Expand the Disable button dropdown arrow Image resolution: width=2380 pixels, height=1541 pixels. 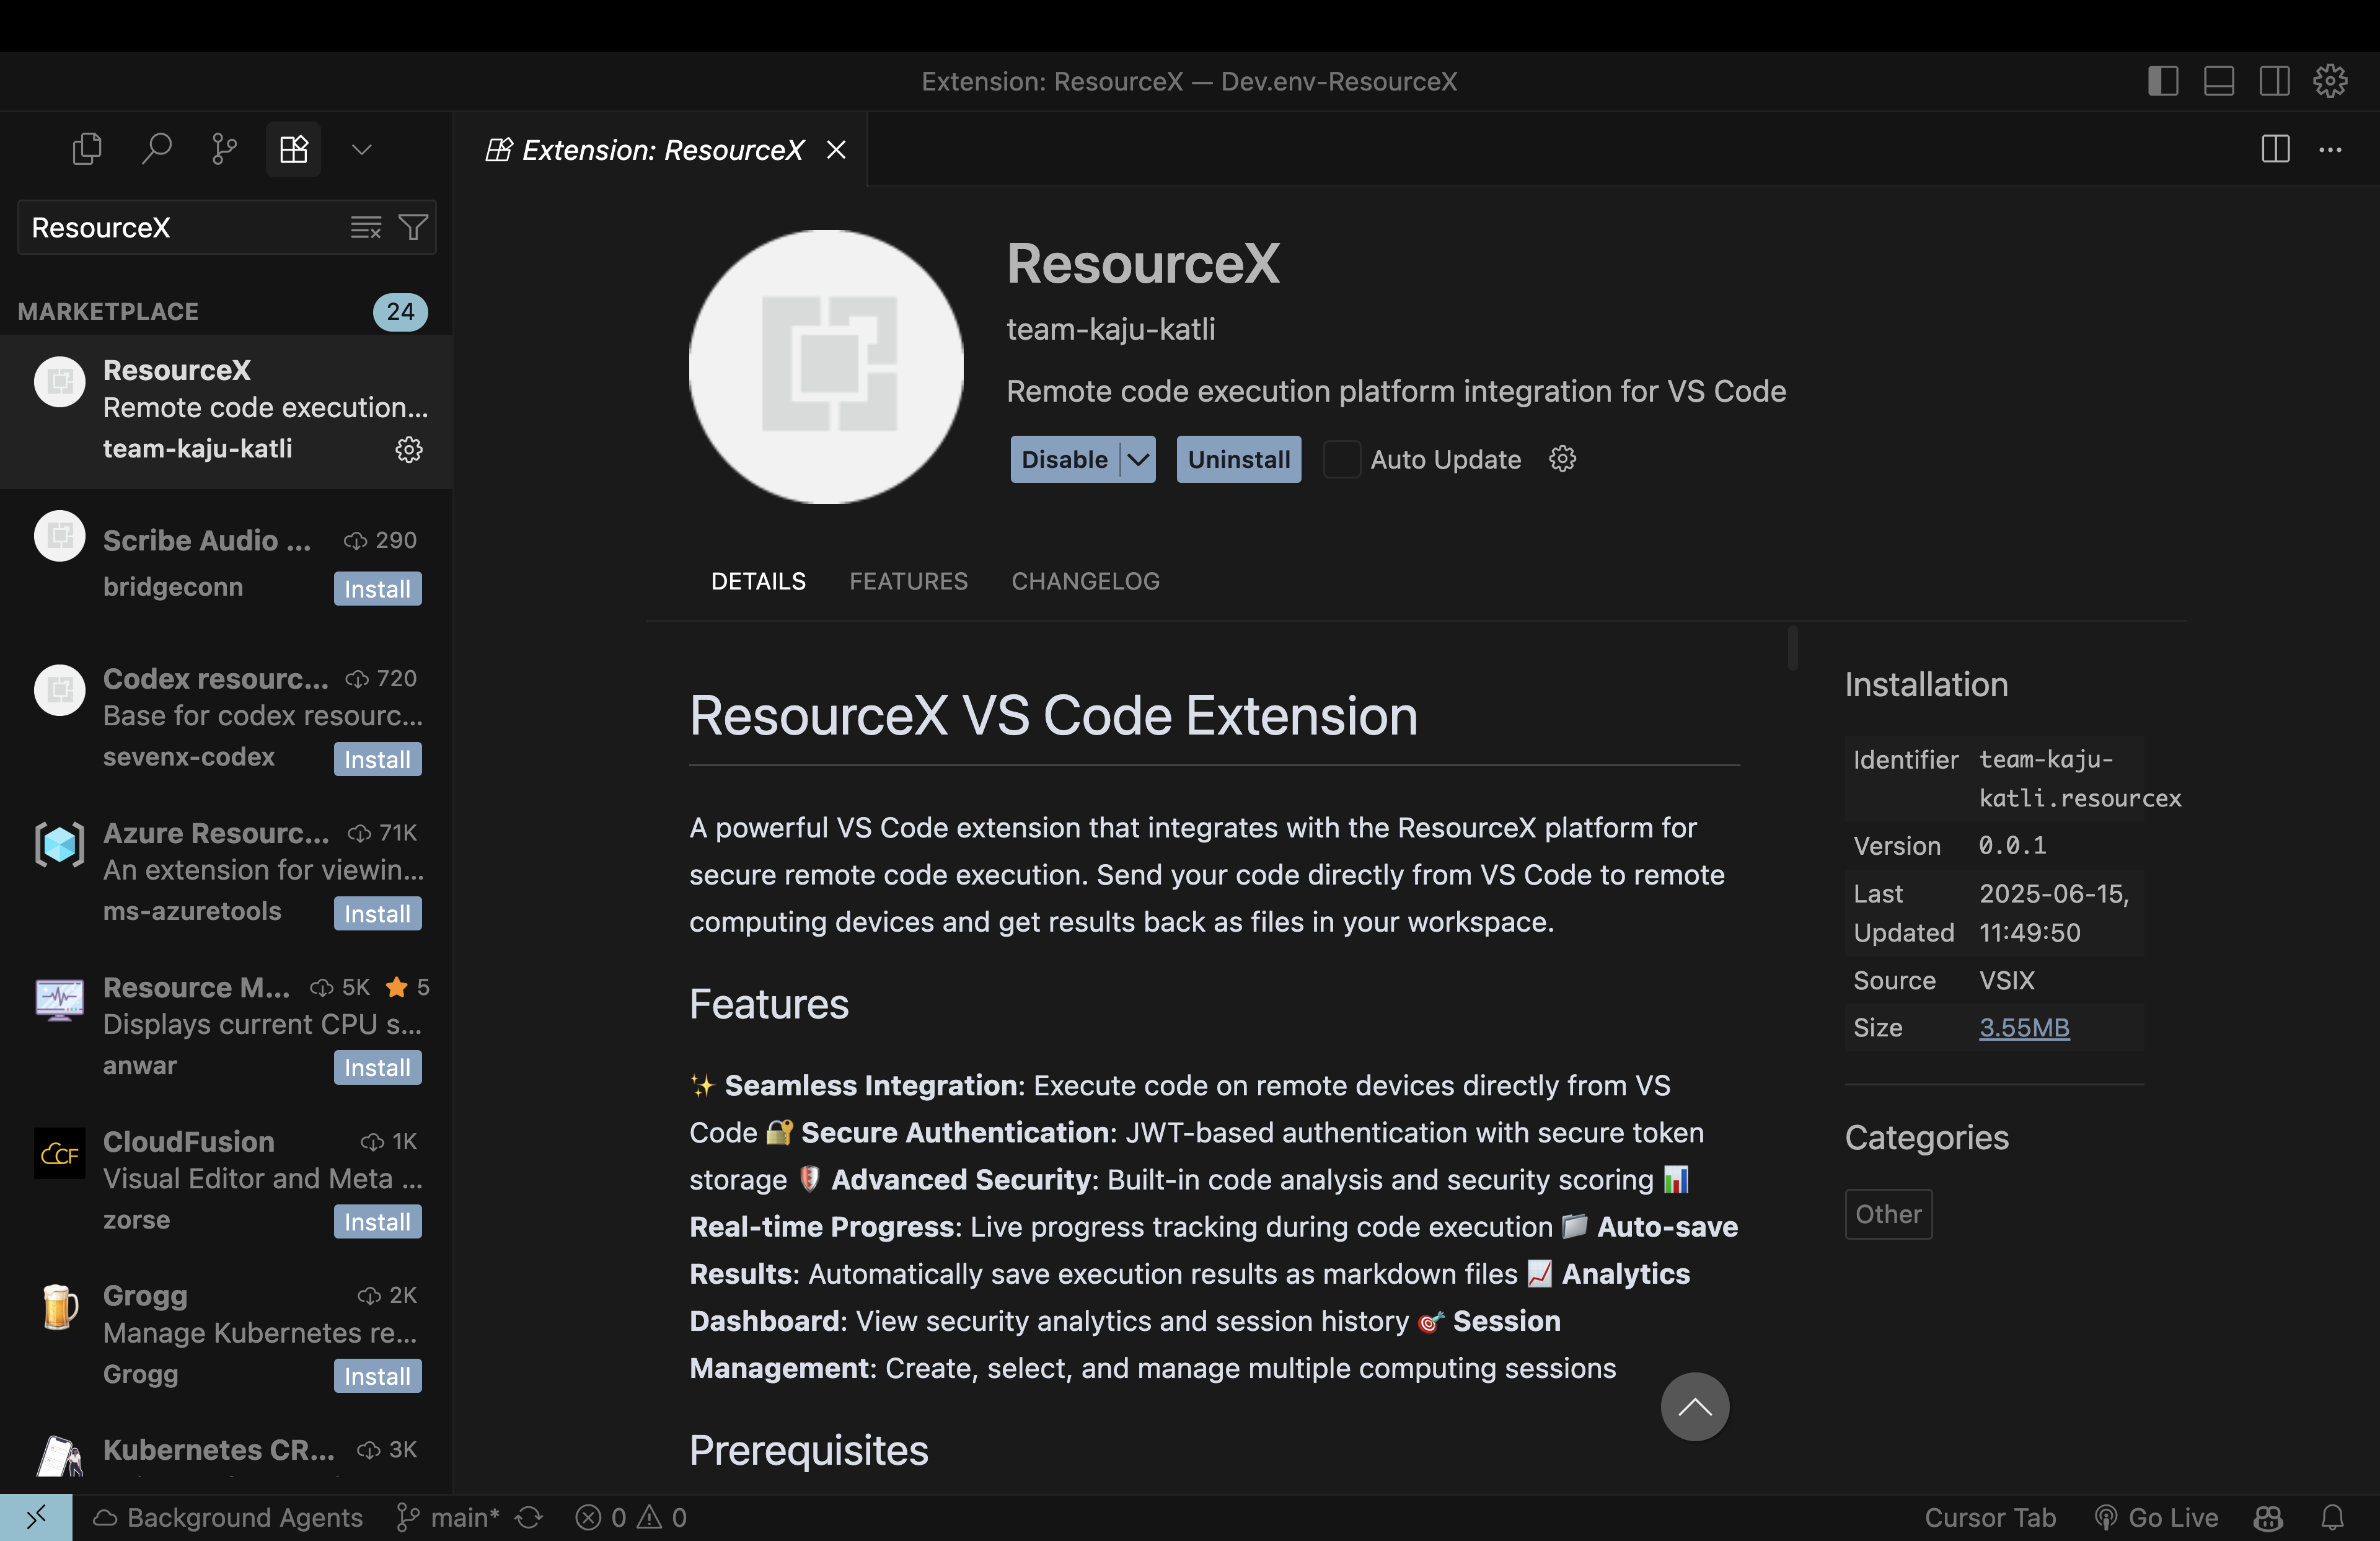[x=1137, y=460]
